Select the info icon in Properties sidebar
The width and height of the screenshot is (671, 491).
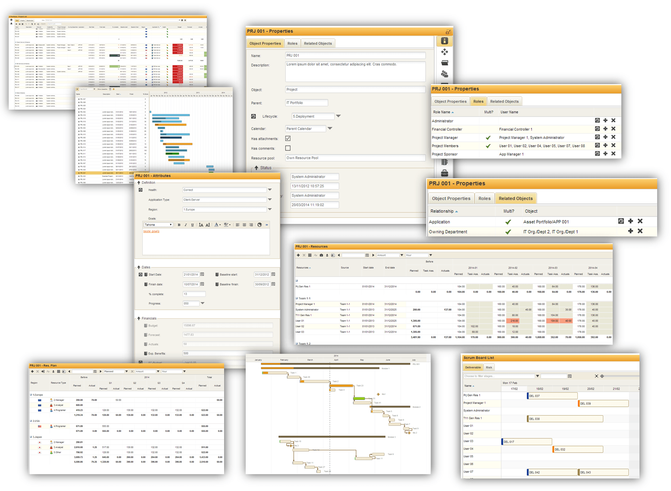[444, 41]
